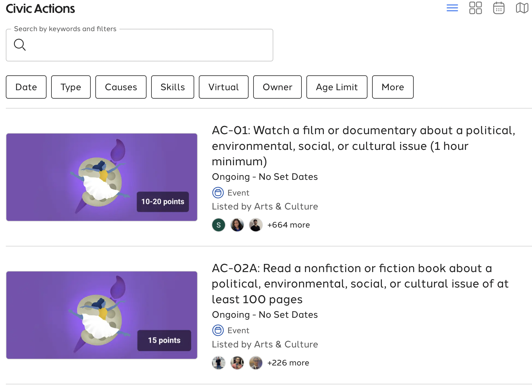532x387 pixels.
Task: Click the green 'S' participant avatar
Action: tap(219, 225)
